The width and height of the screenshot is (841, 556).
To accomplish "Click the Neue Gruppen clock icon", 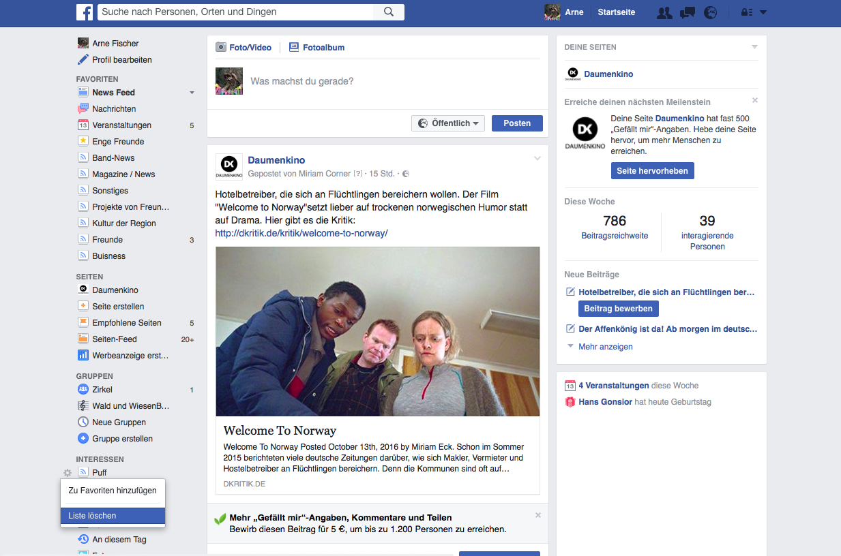I will (x=83, y=422).
